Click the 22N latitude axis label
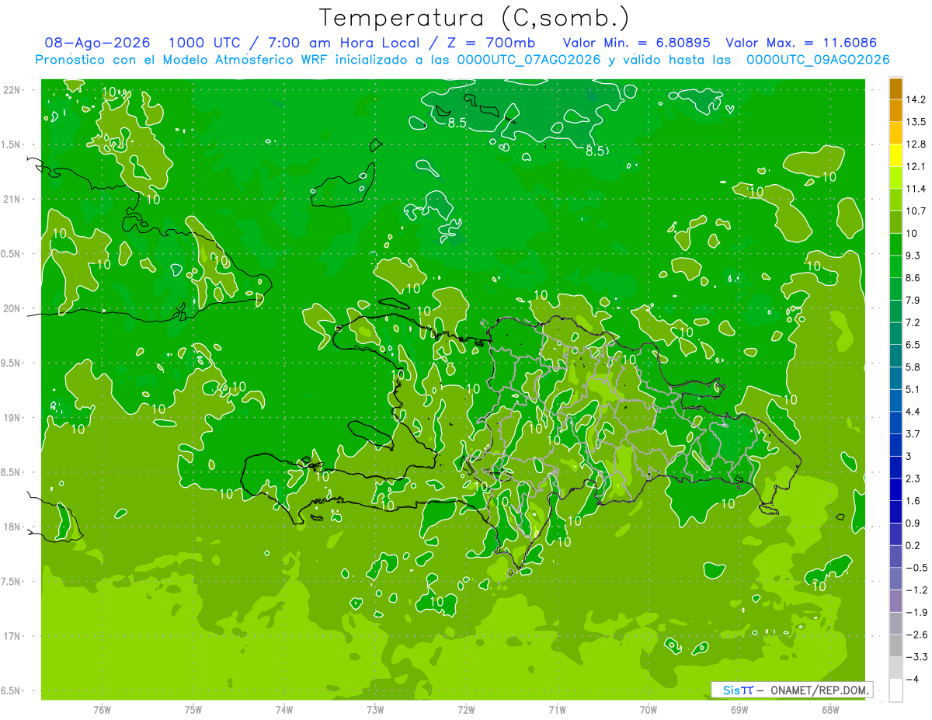This screenshot has height=720, width=932. [x=13, y=90]
